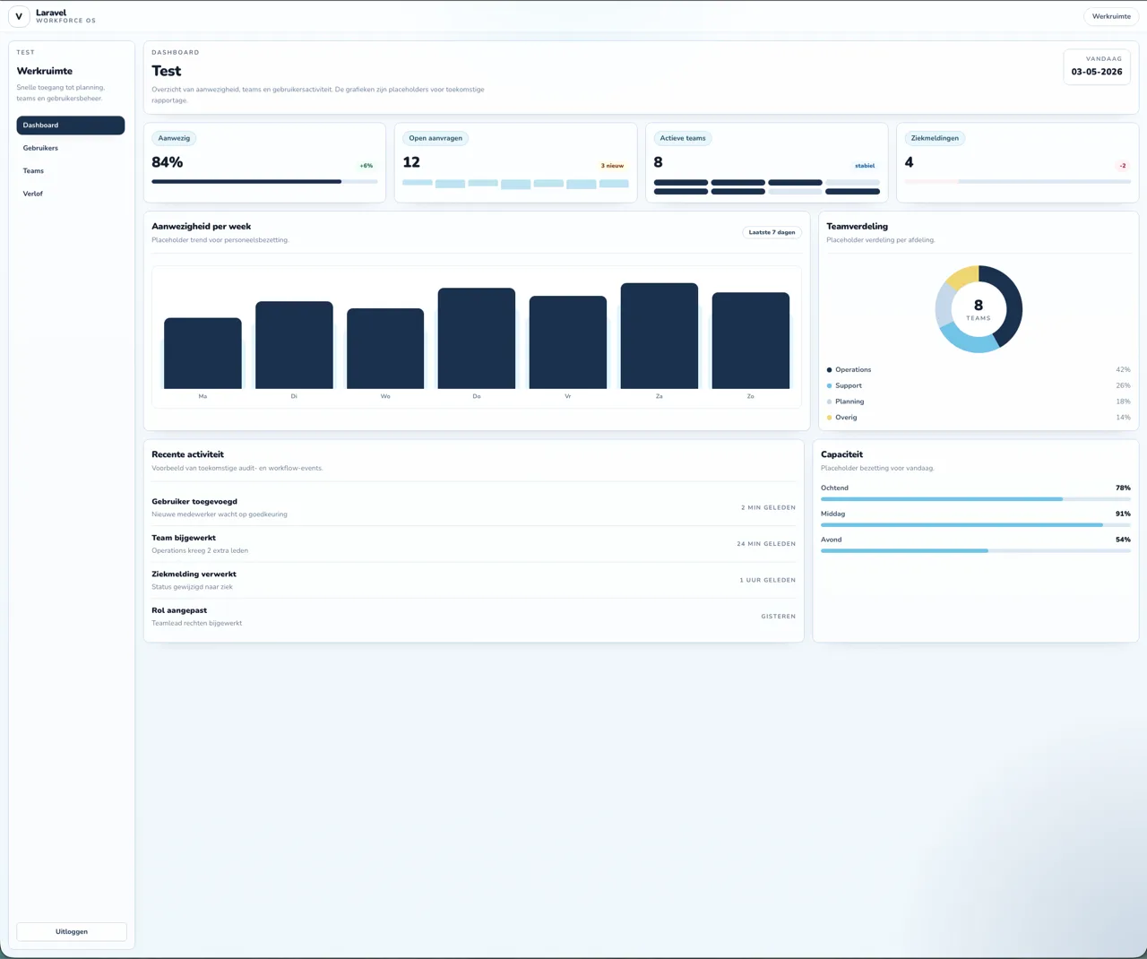The image size is (1147, 959).
Task: Click the 78% Ochtend value
Action: tap(1123, 488)
